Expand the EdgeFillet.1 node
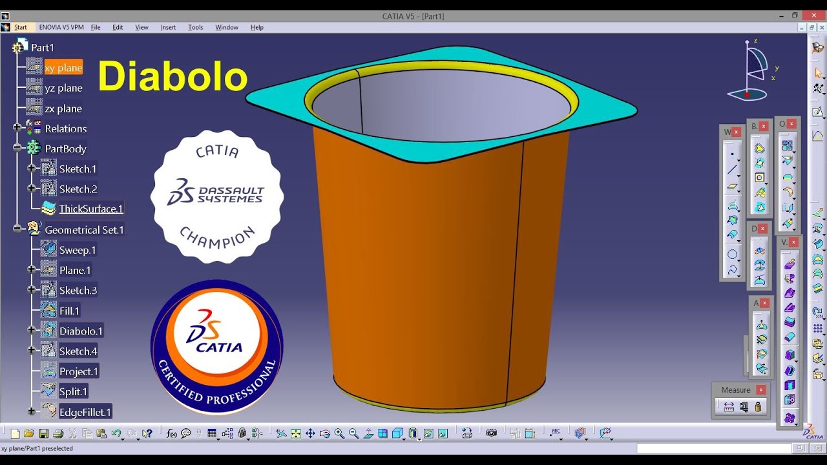Viewport: 827px width, 465px height. point(31,411)
